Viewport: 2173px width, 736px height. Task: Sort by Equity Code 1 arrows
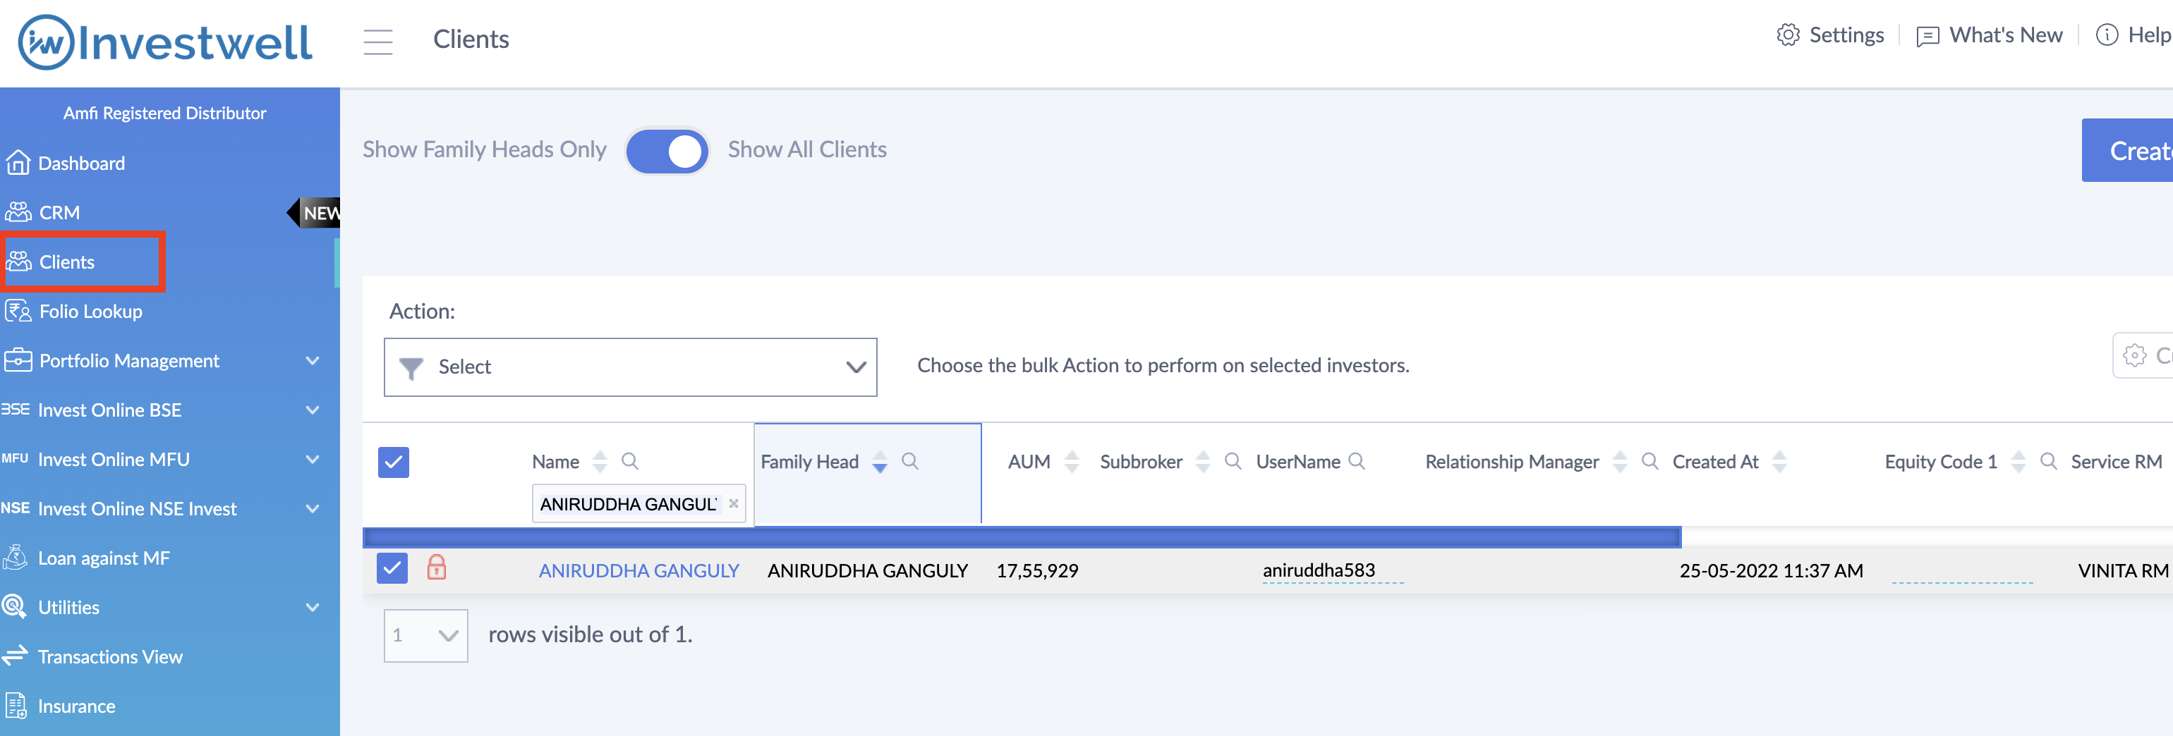[2018, 461]
